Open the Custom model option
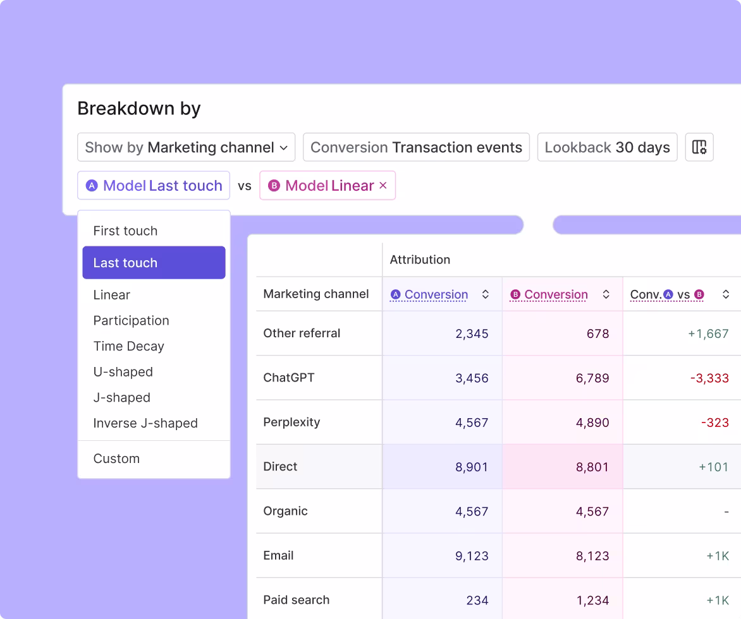 click(x=116, y=459)
